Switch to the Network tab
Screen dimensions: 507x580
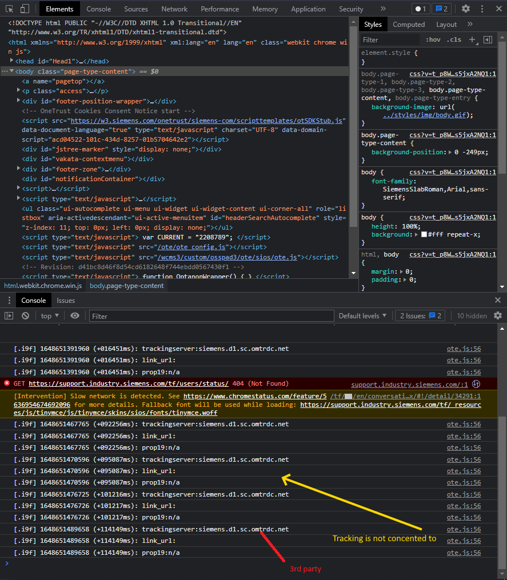pos(174,9)
